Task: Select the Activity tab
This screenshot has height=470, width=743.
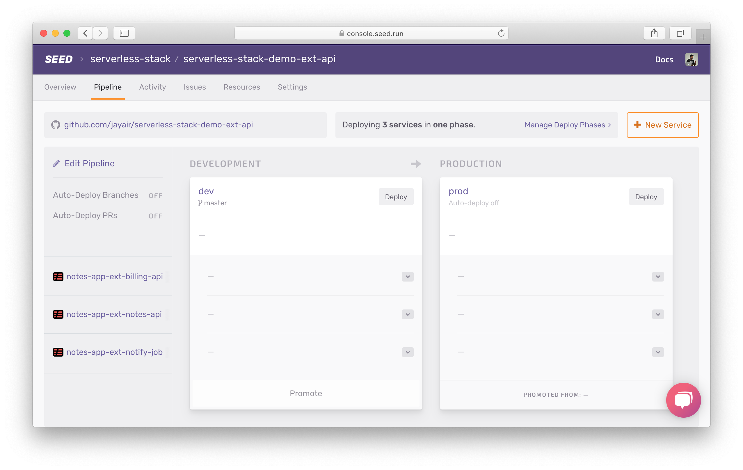Action: tap(152, 87)
